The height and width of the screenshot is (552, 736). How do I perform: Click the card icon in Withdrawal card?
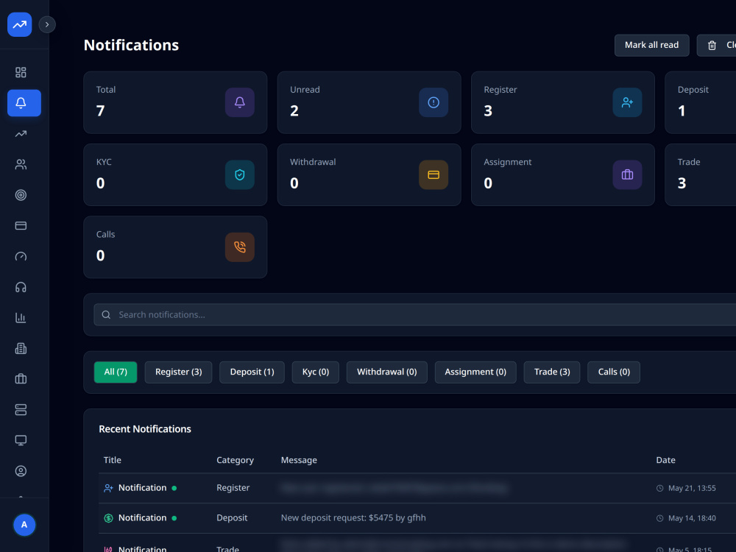tap(434, 174)
